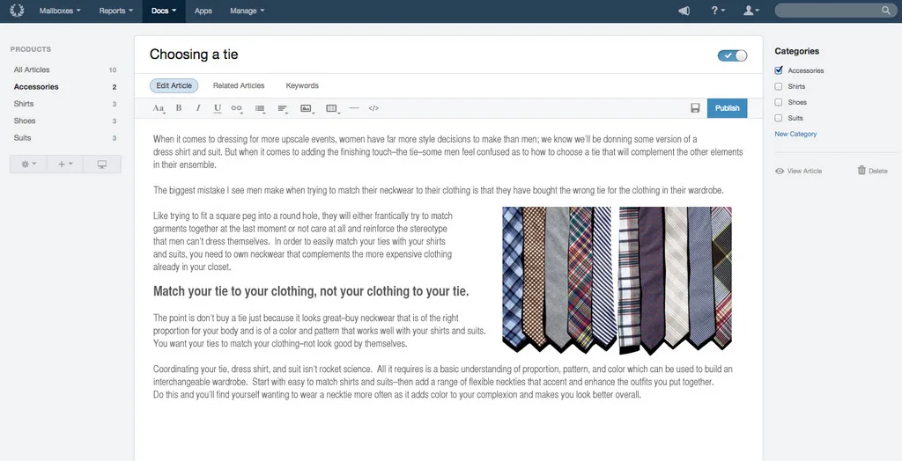Viewport: 902px width, 461px height.
Task: Open the list formatting icon
Action: point(260,108)
